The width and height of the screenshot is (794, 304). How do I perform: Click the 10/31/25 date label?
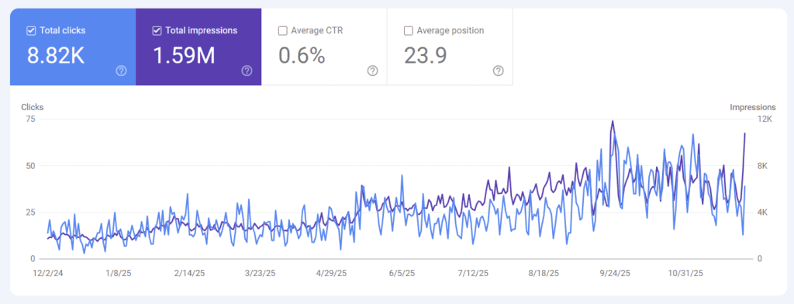[x=685, y=273]
